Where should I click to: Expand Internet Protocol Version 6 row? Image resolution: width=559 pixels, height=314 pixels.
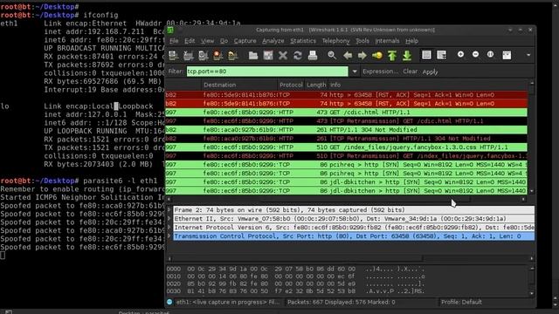169,227
